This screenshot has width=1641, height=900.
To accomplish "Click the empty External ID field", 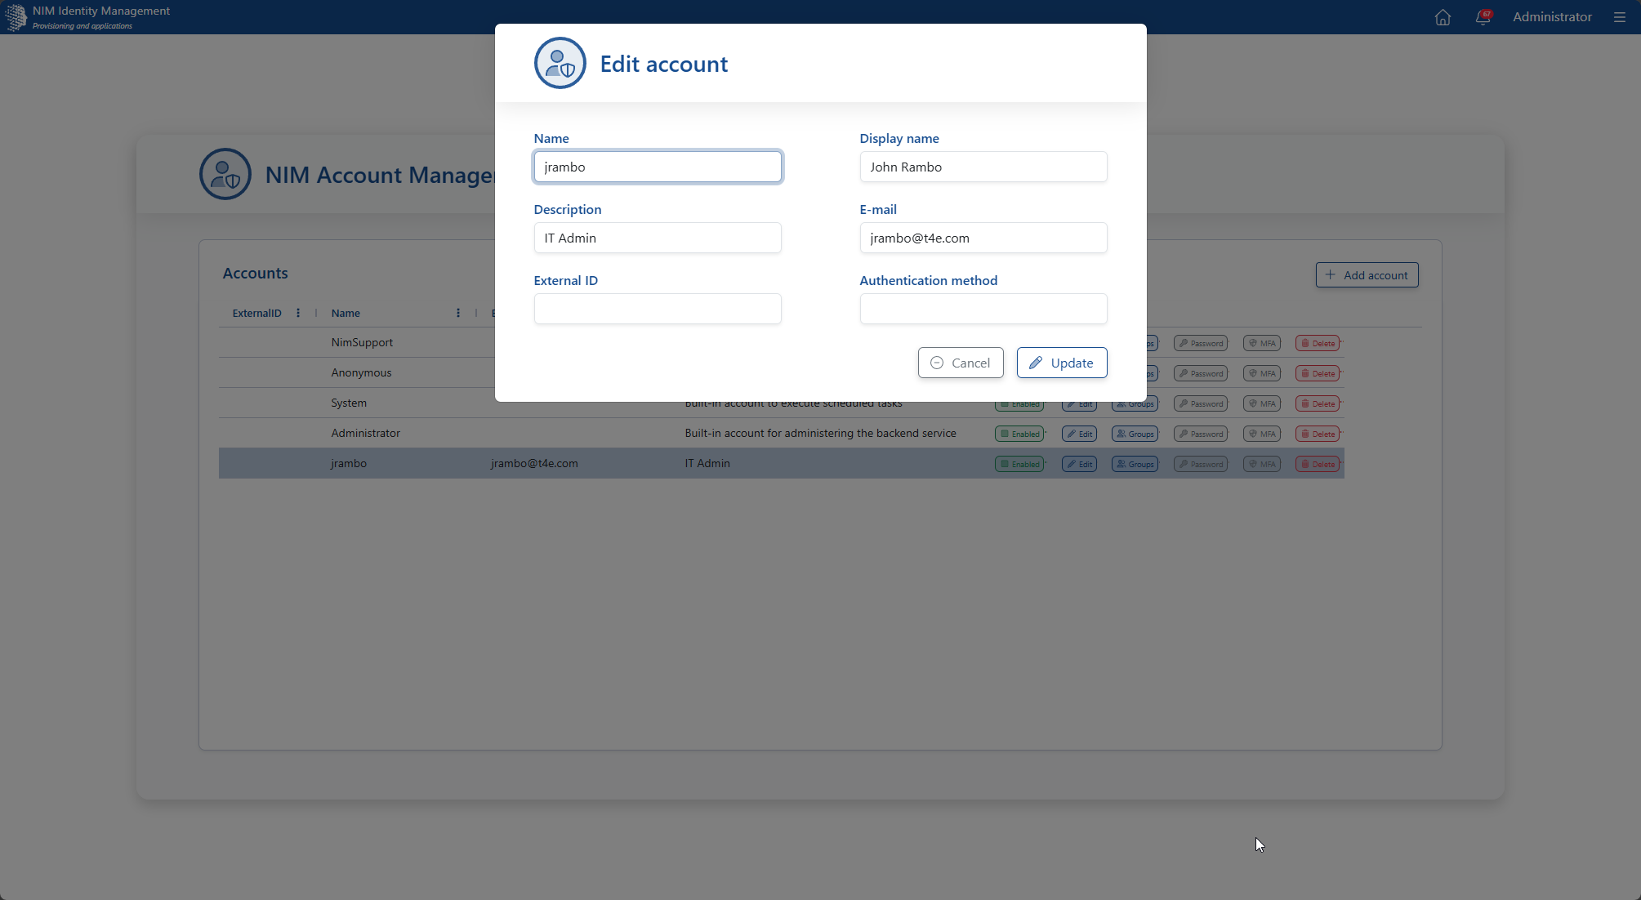I will coord(658,309).
